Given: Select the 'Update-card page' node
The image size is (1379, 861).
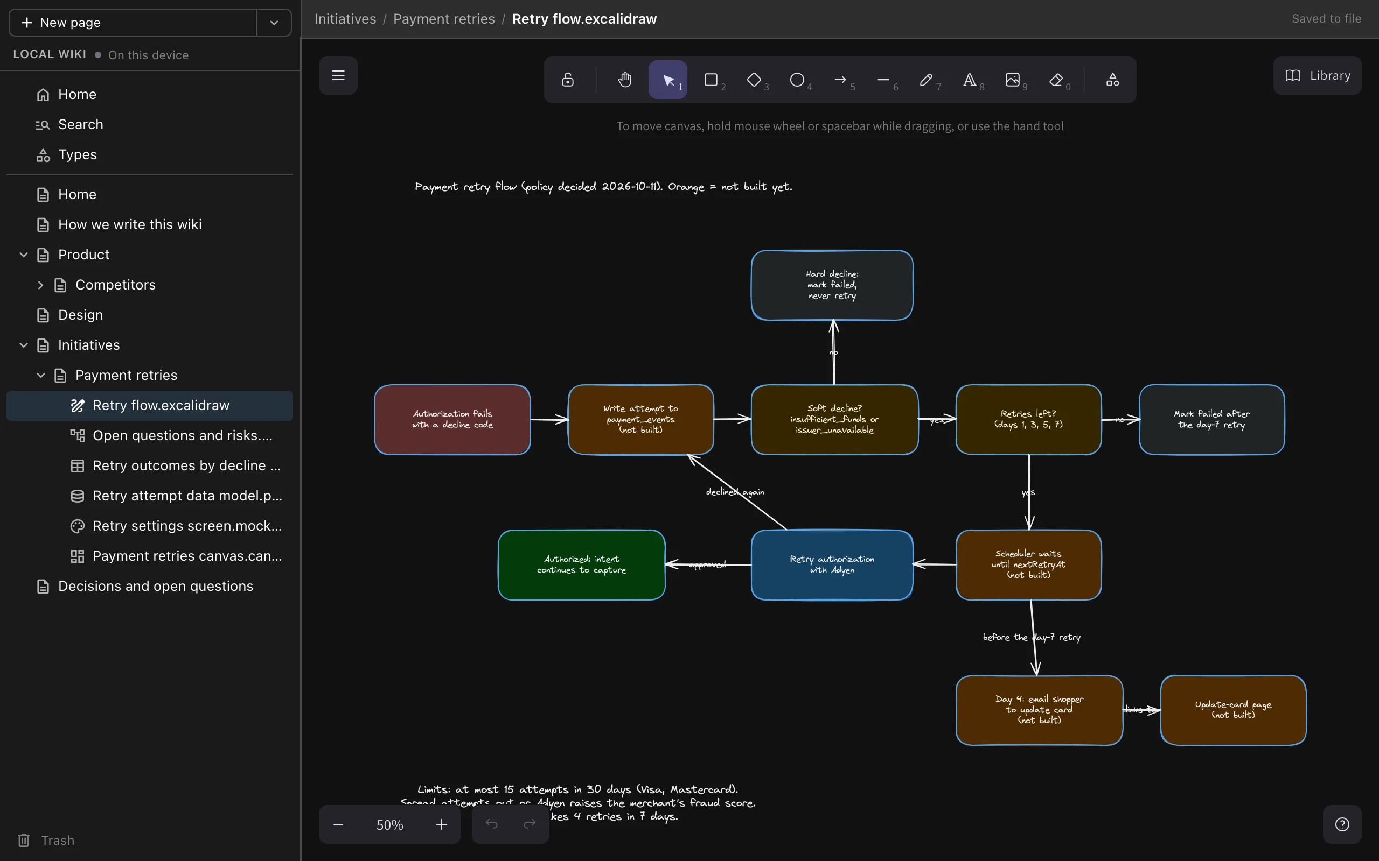Looking at the screenshot, I should (x=1233, y=710).
